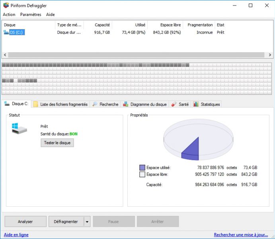The height and width of the screenshot is (239, 275).
Task: Click the 78 837 886 976 octets value
Action: tap(211, 168)
